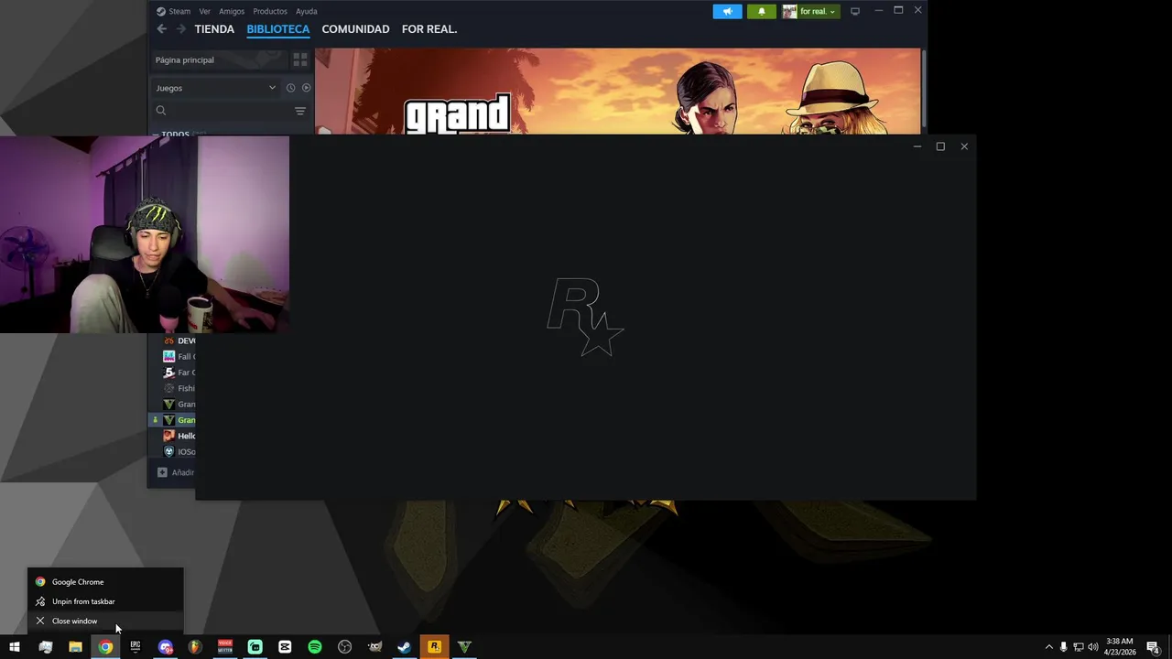
Task: Select the BIBLIOTECA tab
Action: tap(278, 29)
